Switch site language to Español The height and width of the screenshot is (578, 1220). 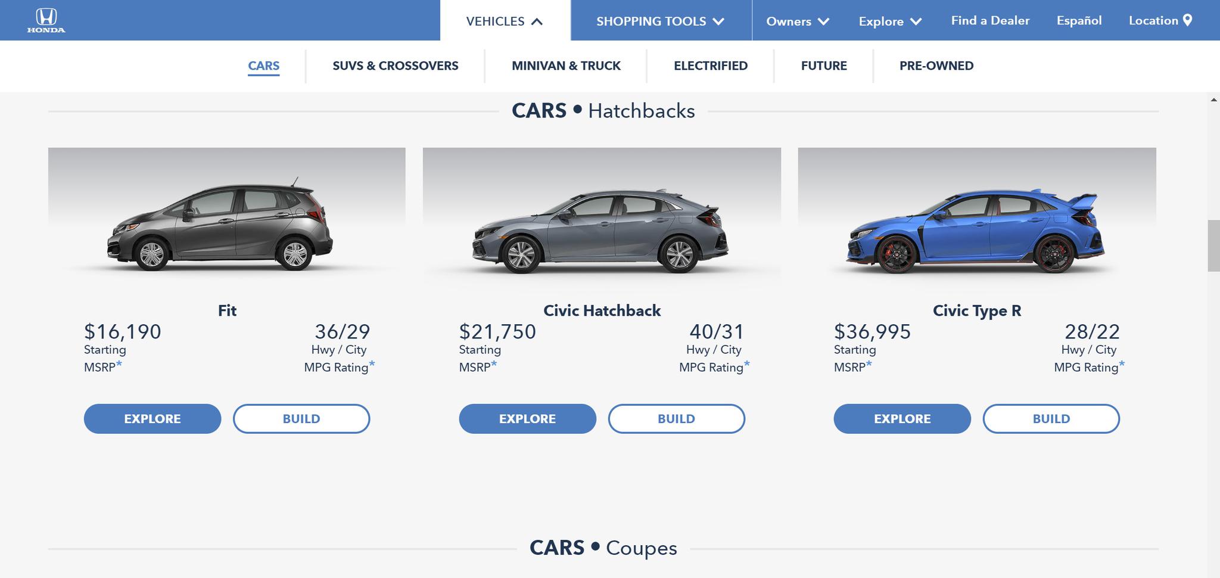pyautogui.click(x=1079, y=21)
